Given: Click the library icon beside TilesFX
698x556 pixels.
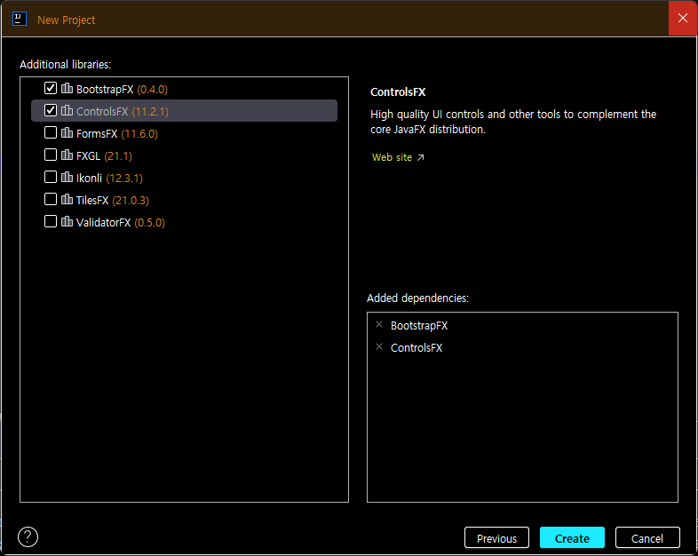Looking at the screenshot, I should pos(67,199).
